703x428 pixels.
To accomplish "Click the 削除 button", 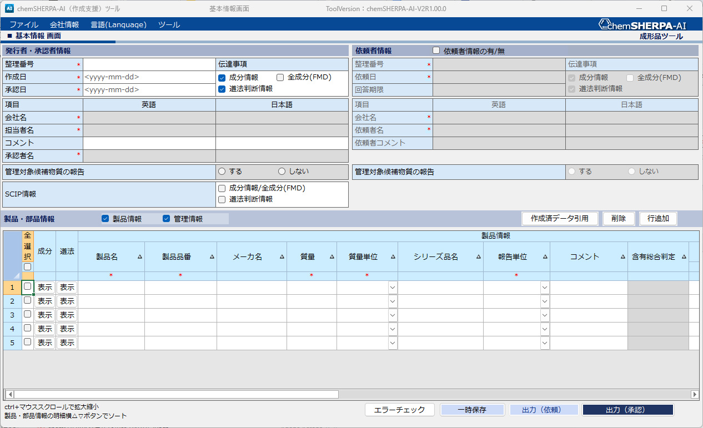I will click(x=619, y=219).
